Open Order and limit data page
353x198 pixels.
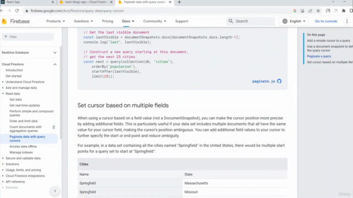click(x=23, y=121)
